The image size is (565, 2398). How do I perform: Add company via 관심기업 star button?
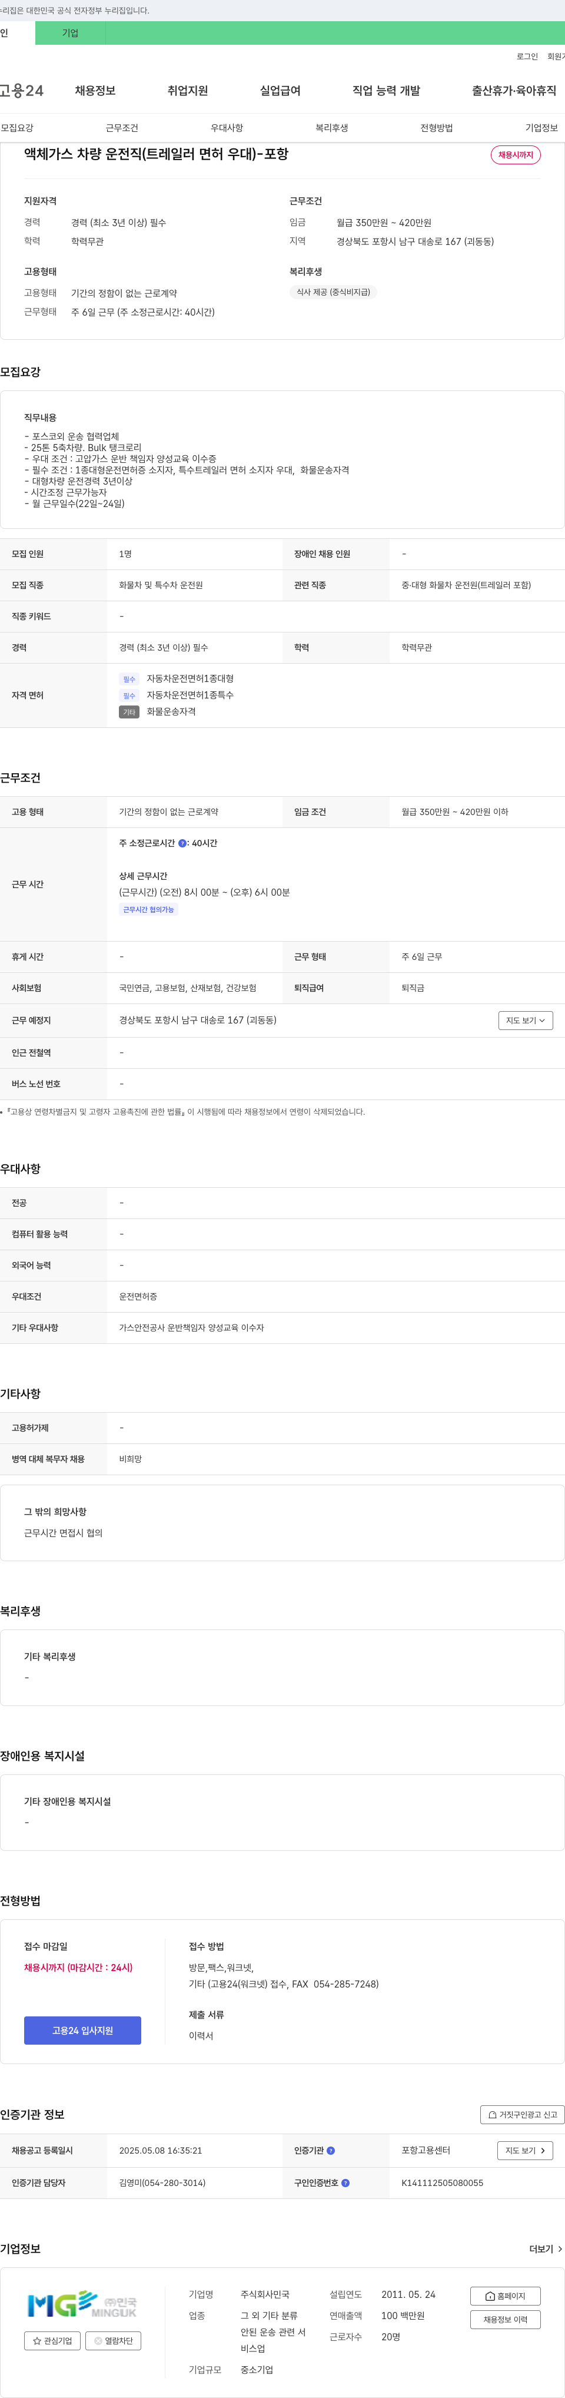click(53, 2340)
